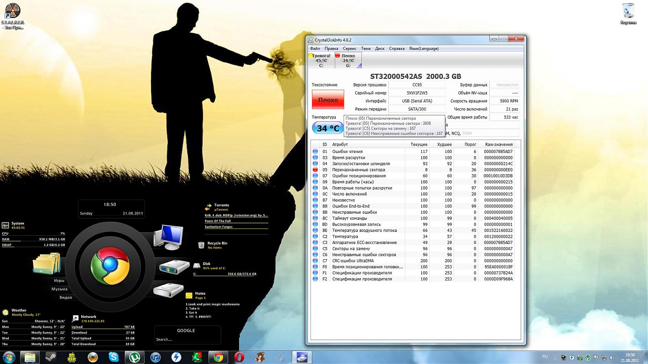Click the 34 °C temperature button
Image resolution: width=648 pixels, height=364 pixels.
click(328, 128)
